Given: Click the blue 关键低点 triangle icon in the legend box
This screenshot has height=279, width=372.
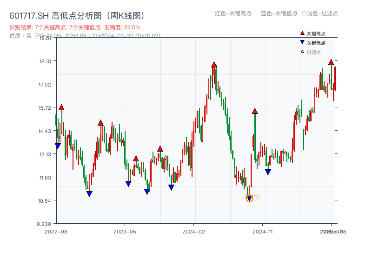Looking at the screenshot, I should (x=302, y=42).
